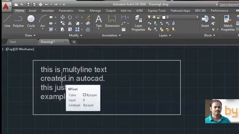
Task: Click the layer 0 color swatch
Action: click(x=164, y=17)
